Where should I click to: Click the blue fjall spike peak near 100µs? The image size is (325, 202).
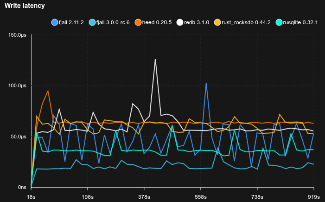(206, 83)
